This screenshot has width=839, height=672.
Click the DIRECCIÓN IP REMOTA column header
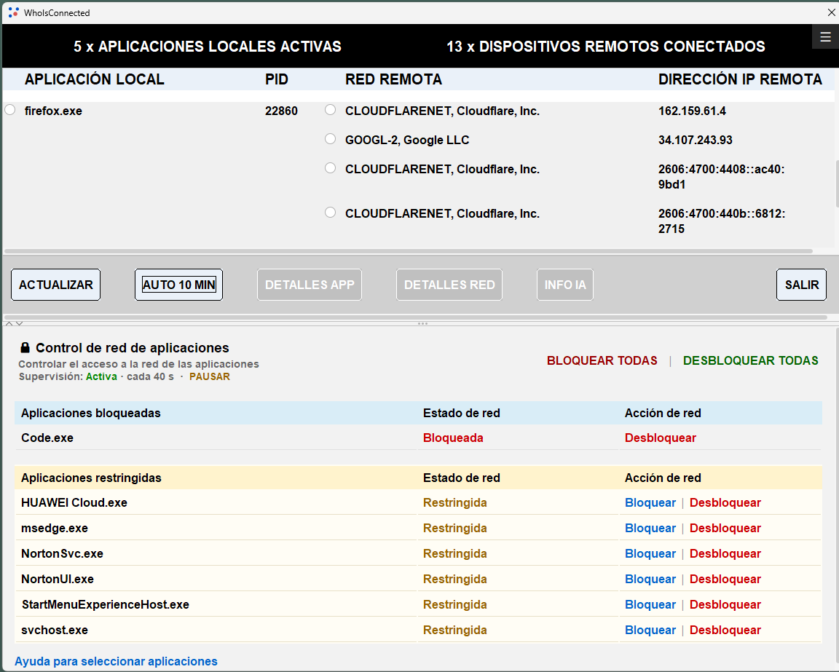pos(740,79)
